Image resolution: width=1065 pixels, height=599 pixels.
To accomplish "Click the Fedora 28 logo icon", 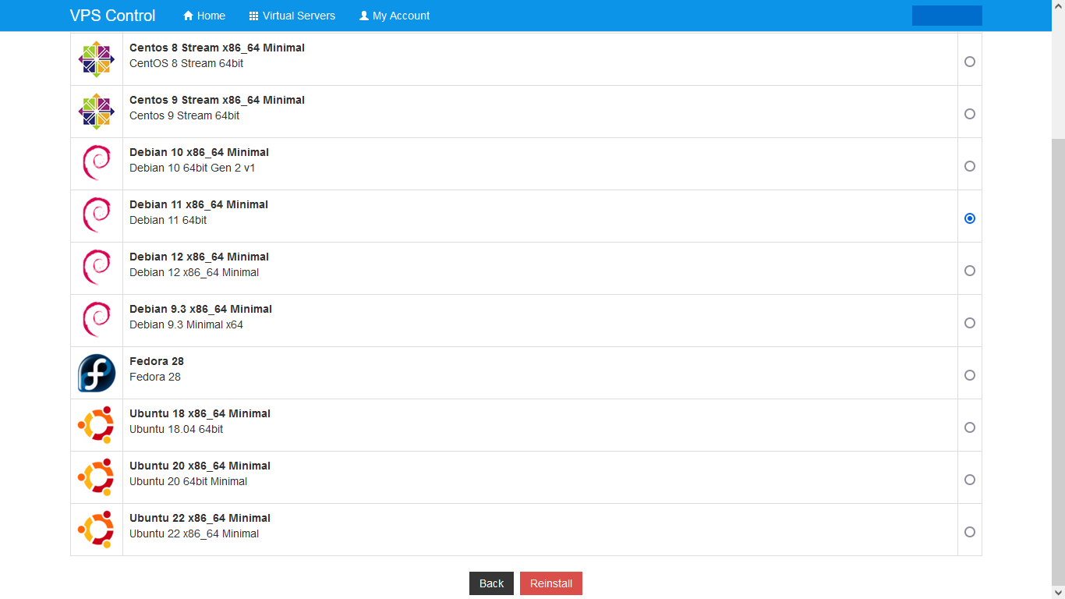I will click(x=97, y=373).
